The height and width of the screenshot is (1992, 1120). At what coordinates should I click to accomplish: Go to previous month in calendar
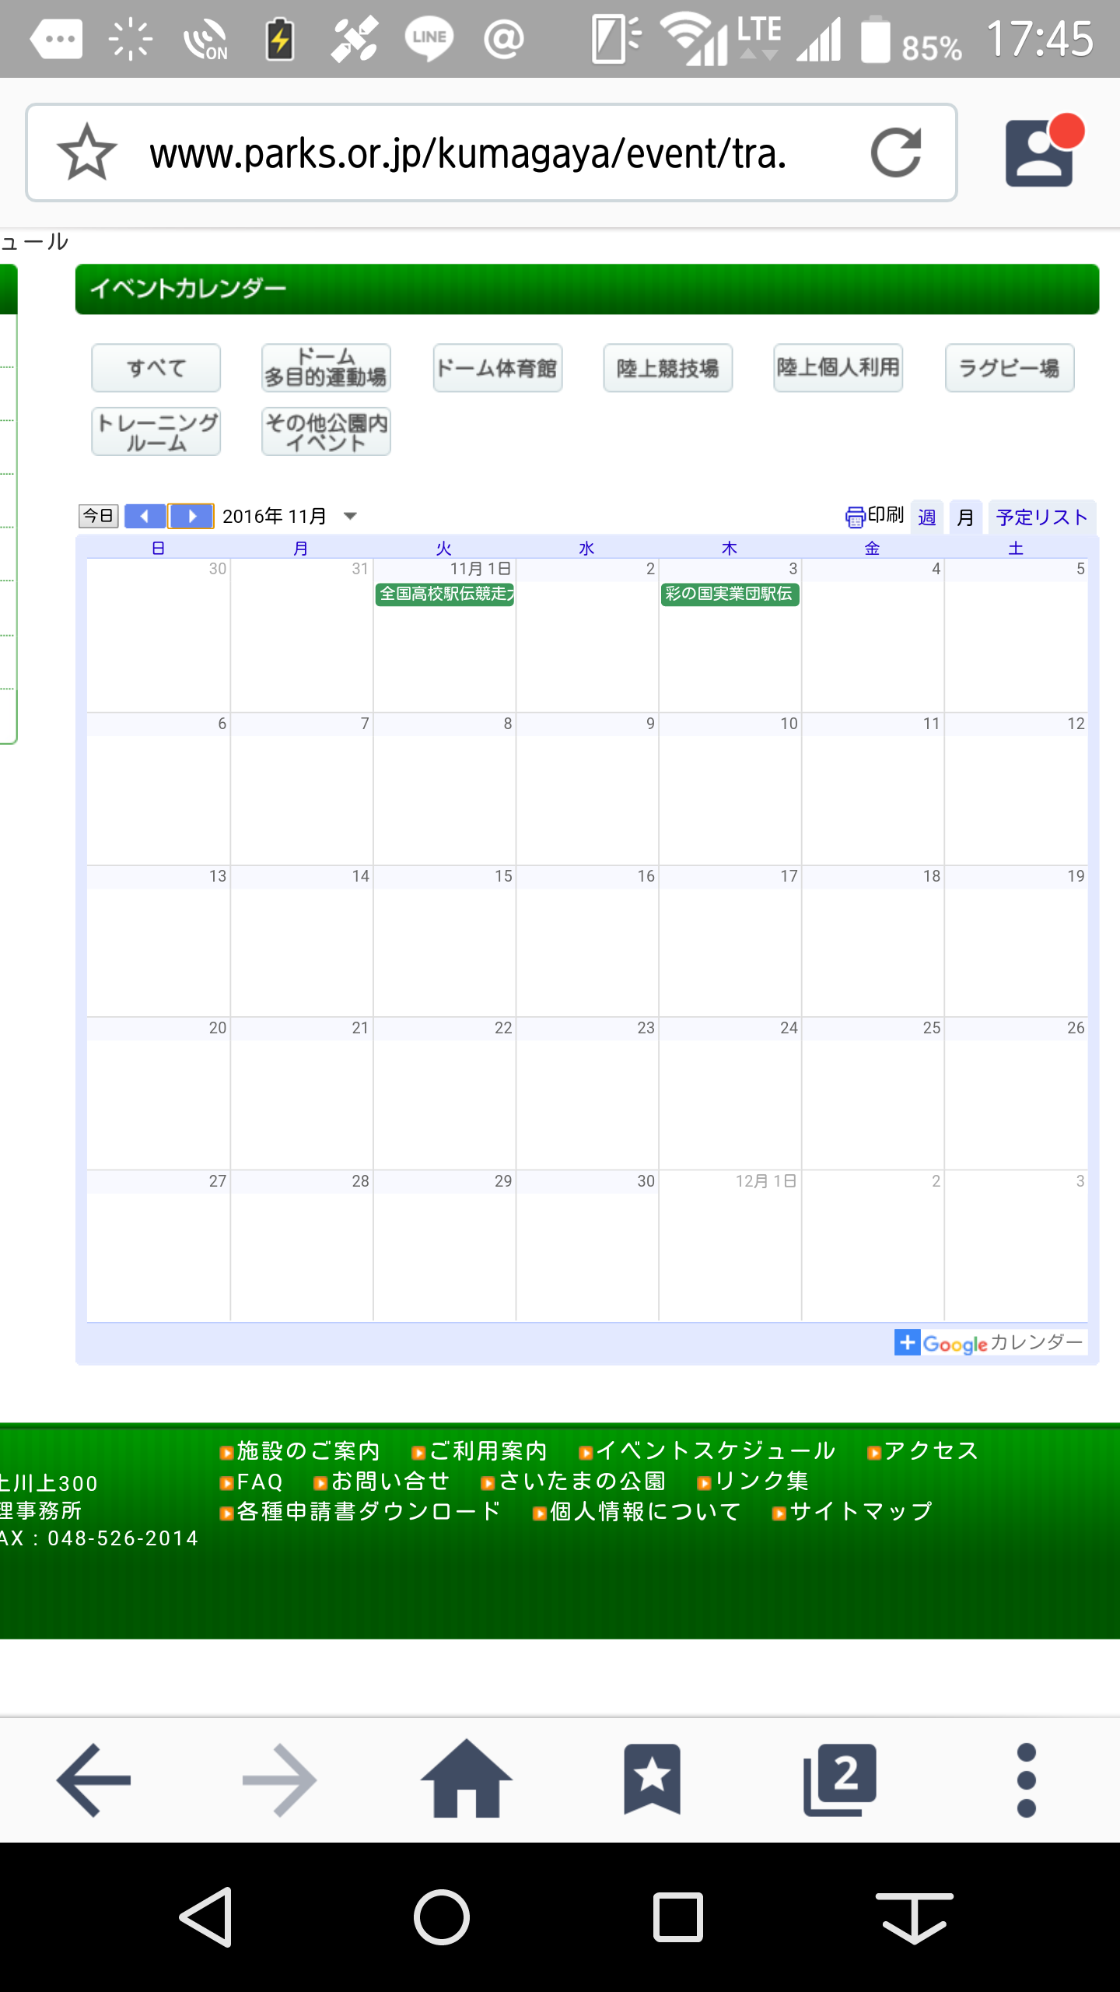coord(145,516)
